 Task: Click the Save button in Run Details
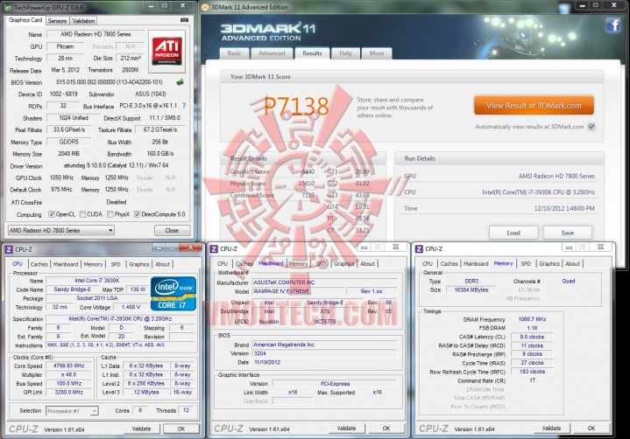tap(567, 233)
